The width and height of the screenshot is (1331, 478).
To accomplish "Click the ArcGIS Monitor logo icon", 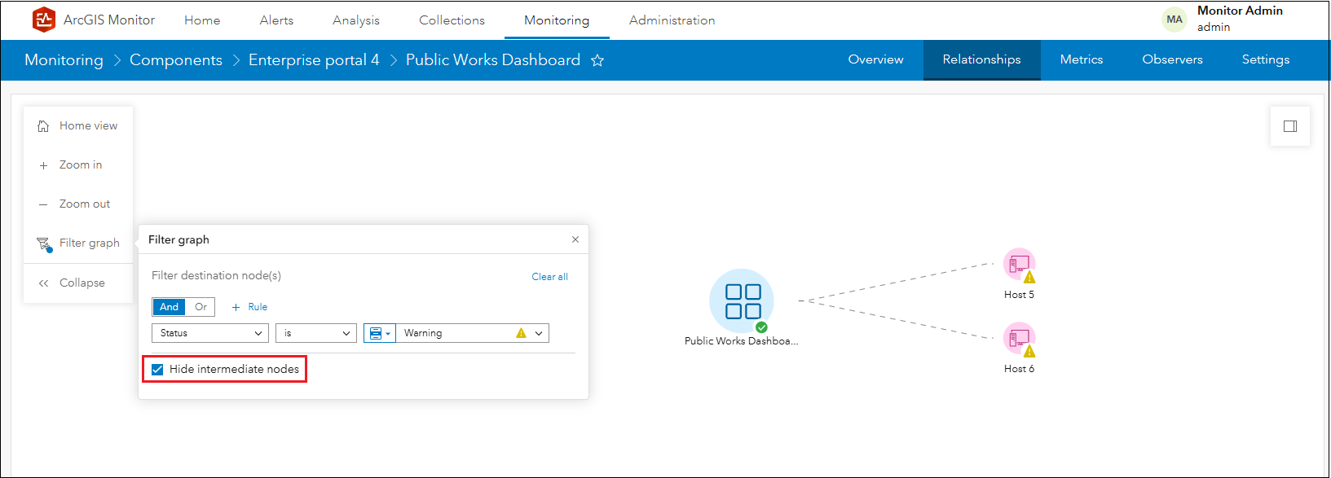I will pos(44,20).
